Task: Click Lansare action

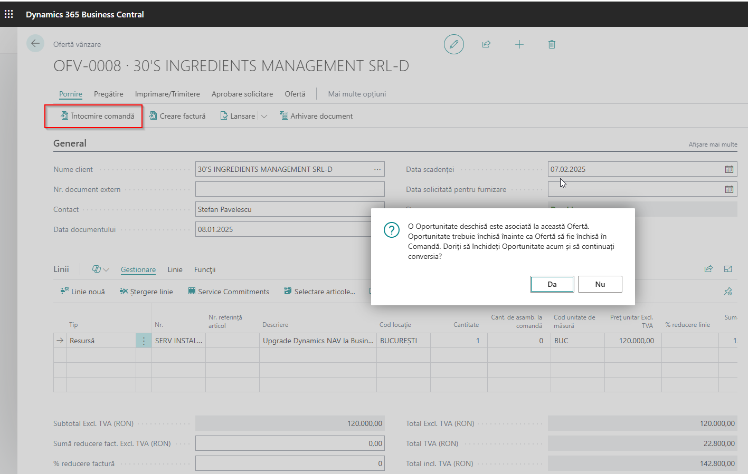Action: click(x=238, y=116)
